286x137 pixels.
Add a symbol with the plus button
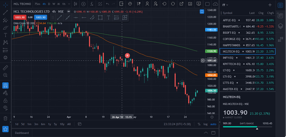coord(270,5)
